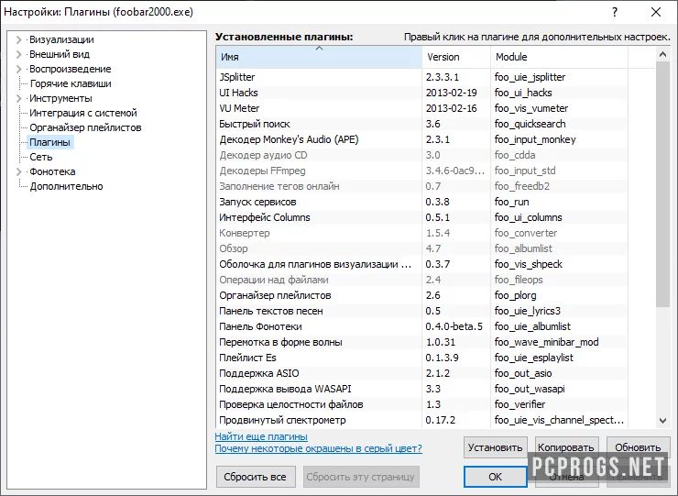Click the Установить button
678x496 pixels.
(495, 447)
